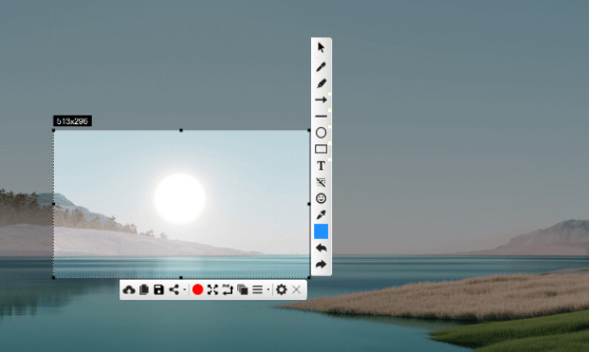The height and width of the screenshot is (352, 589).
Task: Click the stacked windows capture icon
Action: pyautogui.click(x=243, y=289)
